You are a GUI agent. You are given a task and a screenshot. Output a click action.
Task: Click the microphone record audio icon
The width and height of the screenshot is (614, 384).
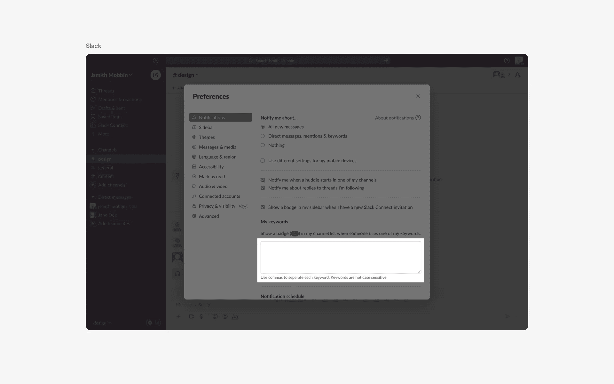coord(201,316)
